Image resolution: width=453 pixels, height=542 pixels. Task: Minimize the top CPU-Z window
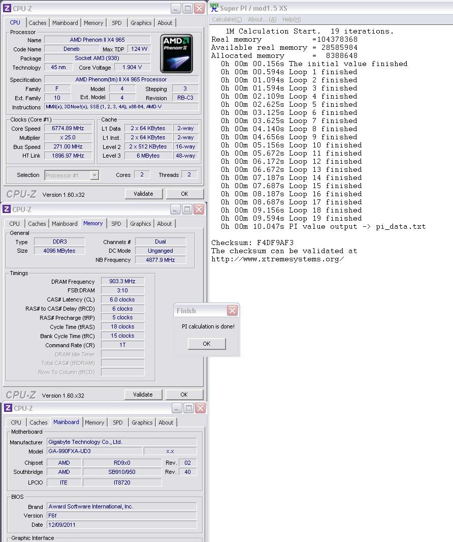[x=176, y=9]
